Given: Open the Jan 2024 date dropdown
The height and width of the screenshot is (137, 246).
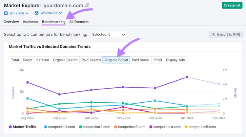Looking at the screenshot, I should 16,13.
